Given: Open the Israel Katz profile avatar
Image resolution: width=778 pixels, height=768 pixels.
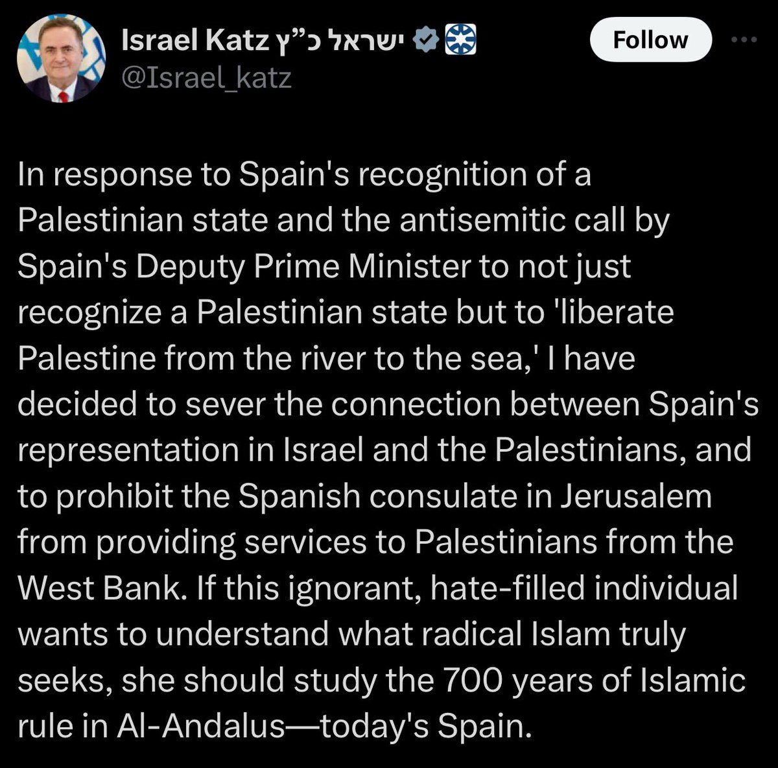Looking at the screenshot, I should tap(62, 59).
